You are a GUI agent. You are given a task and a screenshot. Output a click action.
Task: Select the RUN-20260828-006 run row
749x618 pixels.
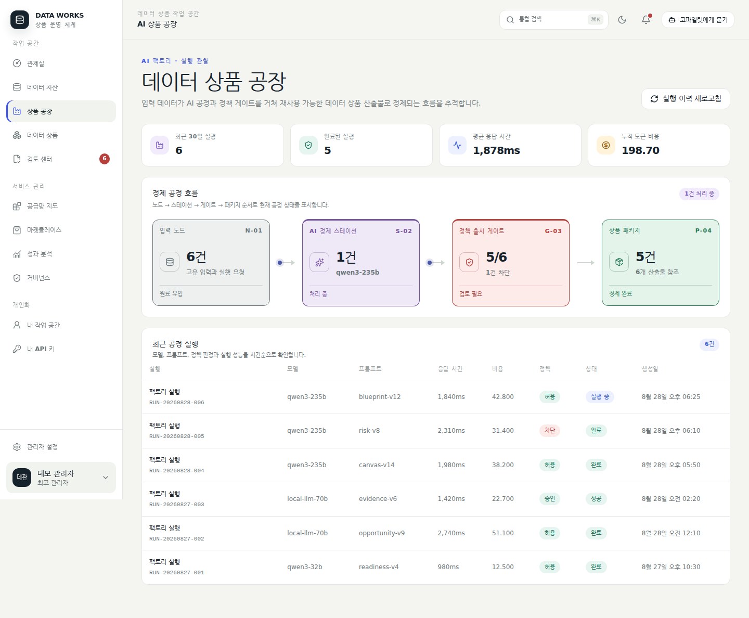click(x=436, y=397)
